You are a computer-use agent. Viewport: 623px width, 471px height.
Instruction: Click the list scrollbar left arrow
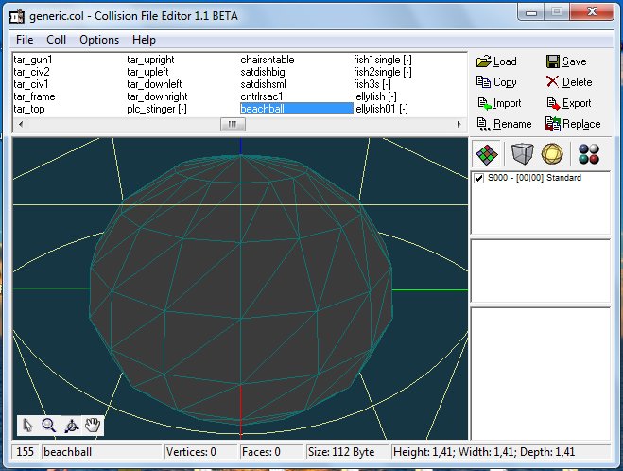tap(20, 125)
